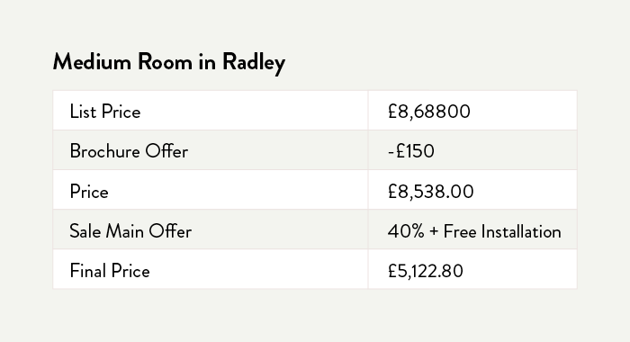
Task: Click the Medium Room in Radley heading
Action: 169,63
